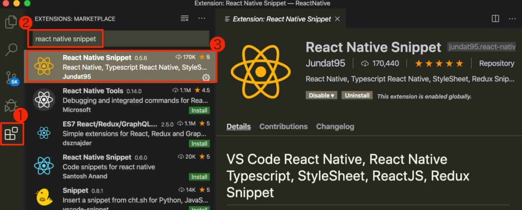Viewport: 522px width, 210px height.
Task: Click React Native Tools extension icon
Action: coord(44,99)
